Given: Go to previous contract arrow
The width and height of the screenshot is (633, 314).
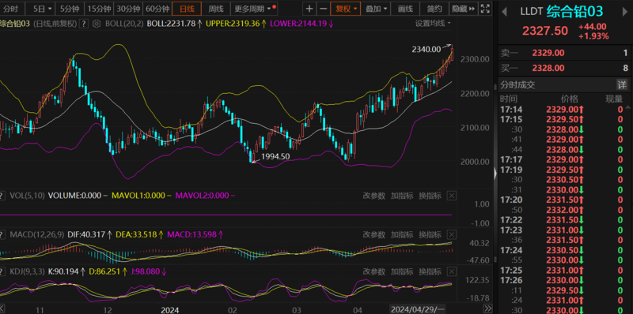Looking at the screenshot, I should (504, 12).
